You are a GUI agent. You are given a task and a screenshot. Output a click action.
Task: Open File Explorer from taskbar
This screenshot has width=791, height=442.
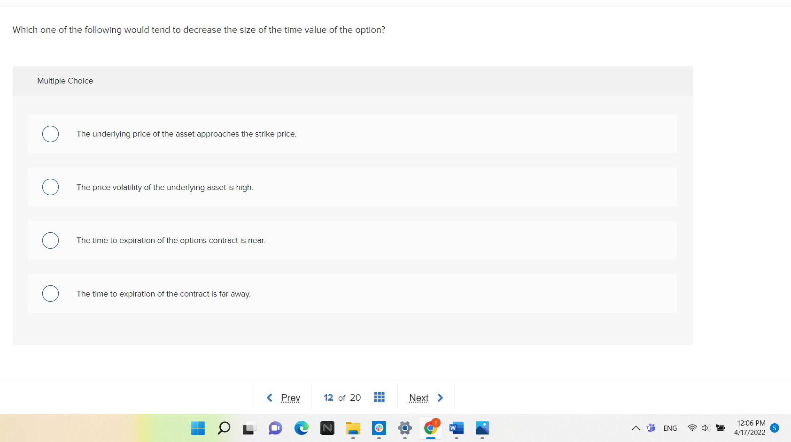point(353,428)
